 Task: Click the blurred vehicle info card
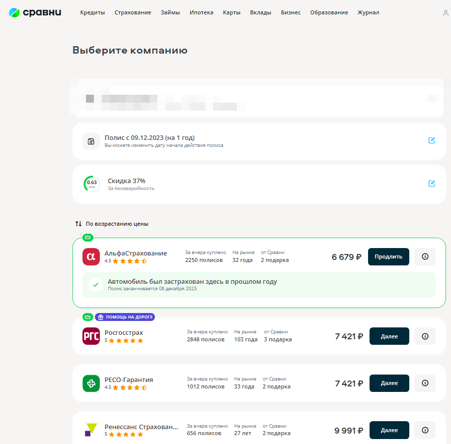coord(257,98)
